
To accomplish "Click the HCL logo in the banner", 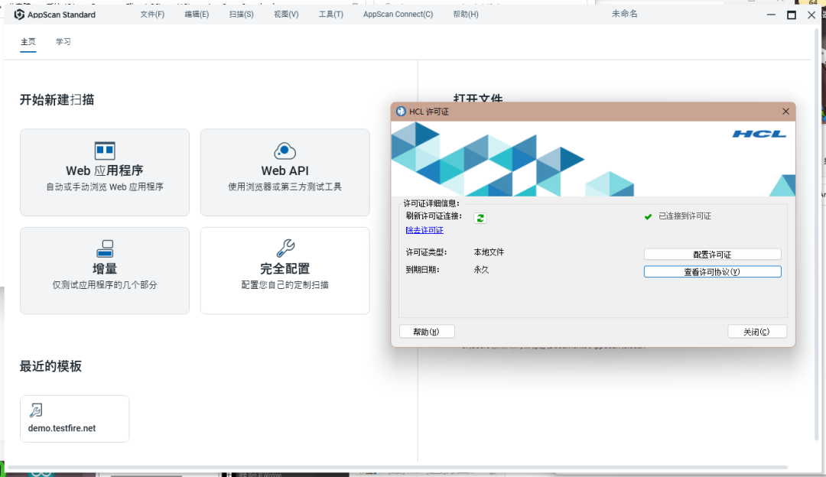I will (x=759, y=135).
